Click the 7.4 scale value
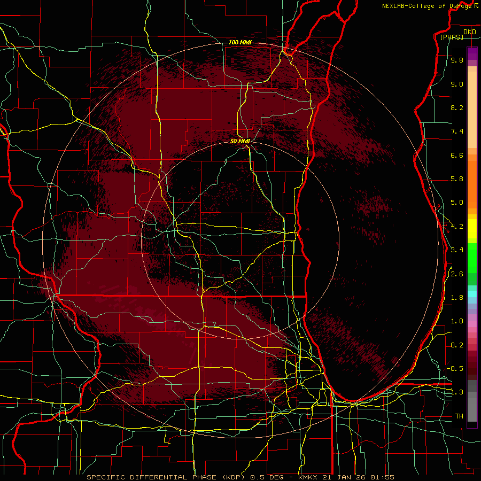This screenshot has width=481, height=481. point(457,131)
